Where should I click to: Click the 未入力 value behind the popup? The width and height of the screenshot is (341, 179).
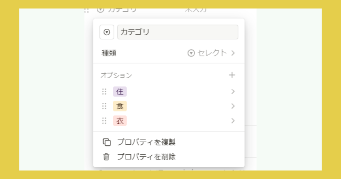click(x=196, y=10)
